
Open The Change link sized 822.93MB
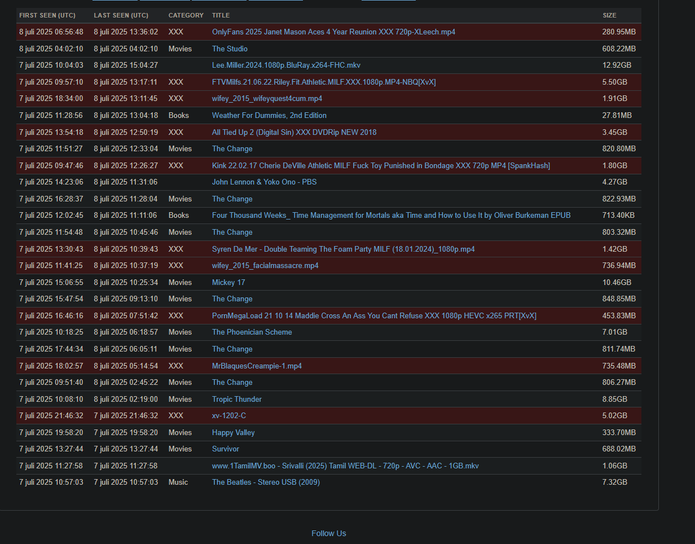pyautogui.click(x=232, y=199)
